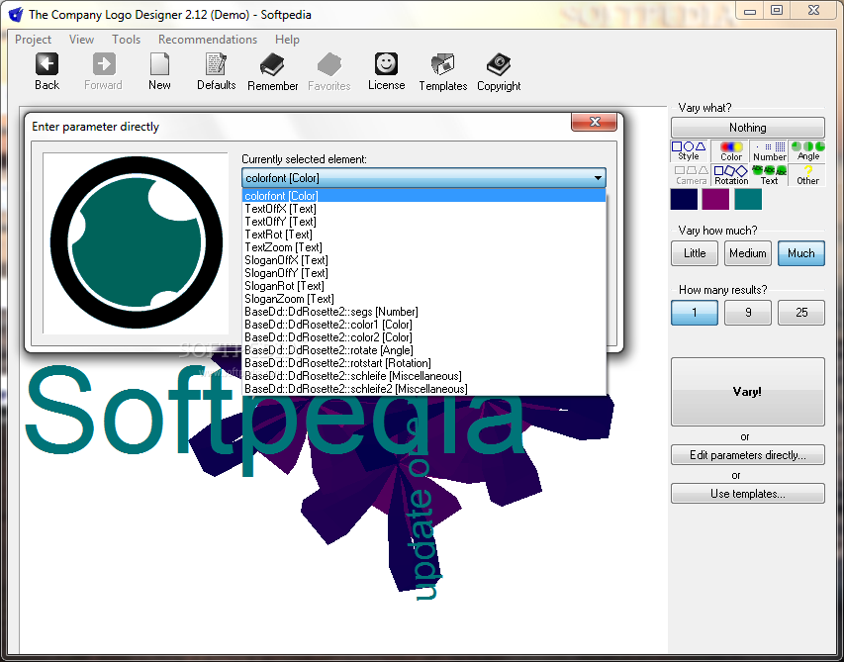The height and width of the screenshot is (662, 844).
Task: Maximize the Logo Designer window
Action: (776, 10)
